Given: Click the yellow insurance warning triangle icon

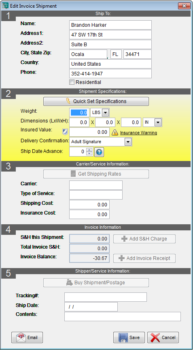Looking at the screenshot, I should 115,133.
